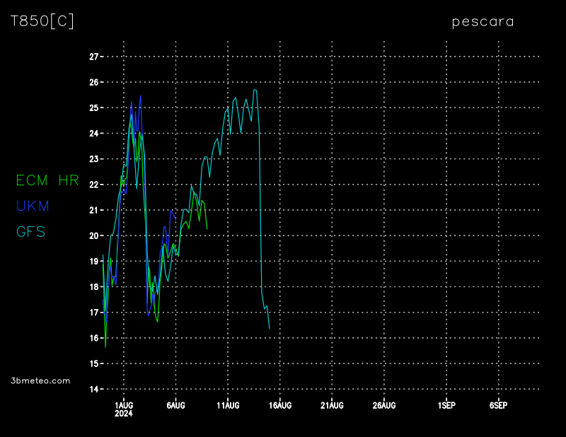Click the ECM HR legend entry
The width and height of the screenshot is (566, 437).
point(47,181)
